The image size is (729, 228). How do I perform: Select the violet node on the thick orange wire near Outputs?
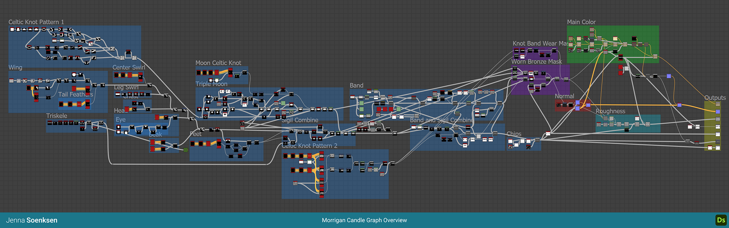[679, 105]
